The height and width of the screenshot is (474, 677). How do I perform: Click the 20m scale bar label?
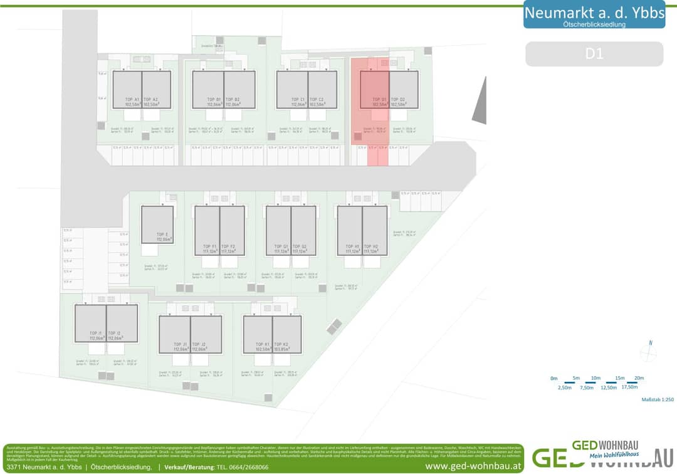pos(639,378)
